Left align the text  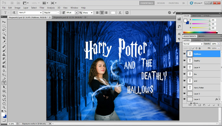click(97, 13)
